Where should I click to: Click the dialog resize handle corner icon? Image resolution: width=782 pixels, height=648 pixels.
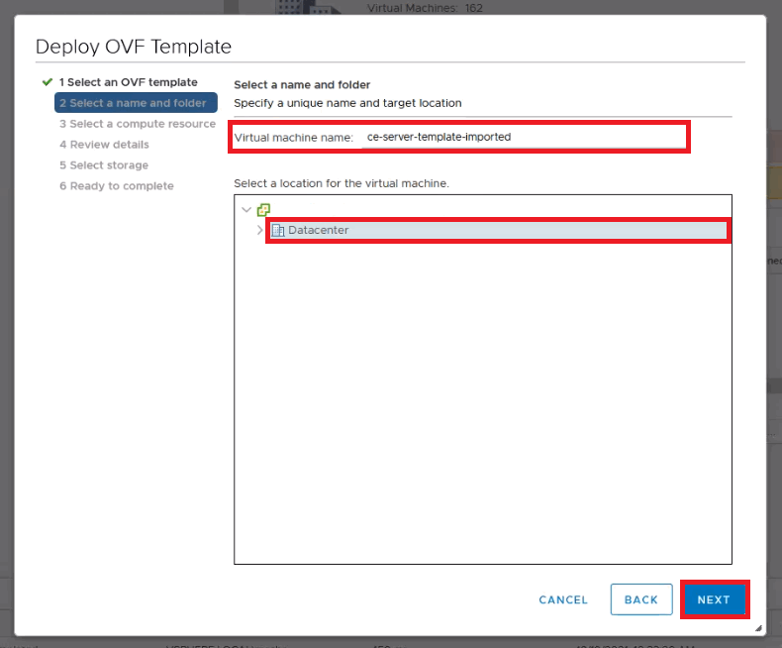click(758, 628)
